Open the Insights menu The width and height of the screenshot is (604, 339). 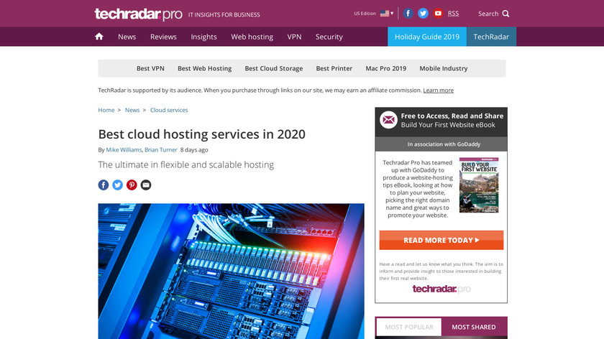pyautogui.click(x=203, y=37)
